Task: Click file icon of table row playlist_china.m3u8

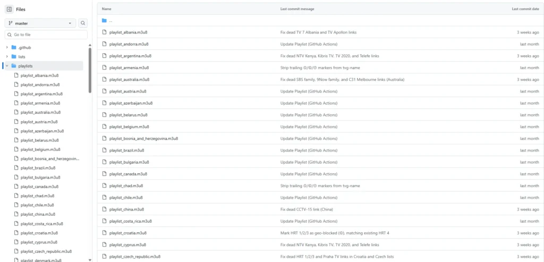Action: point(104,209)
